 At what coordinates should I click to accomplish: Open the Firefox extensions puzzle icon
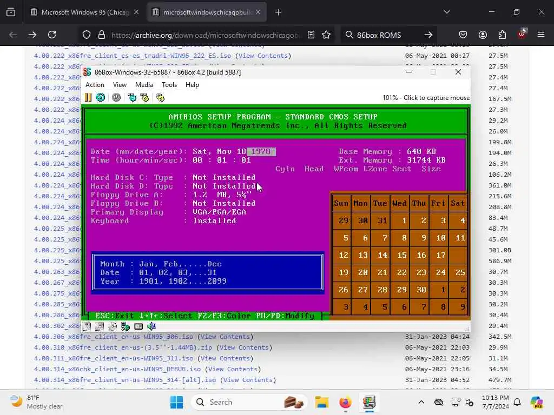[x=502, y=35]
